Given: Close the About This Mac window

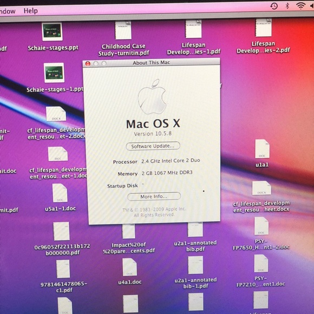Looking at the screenshot, I should (x=88, y=64).
